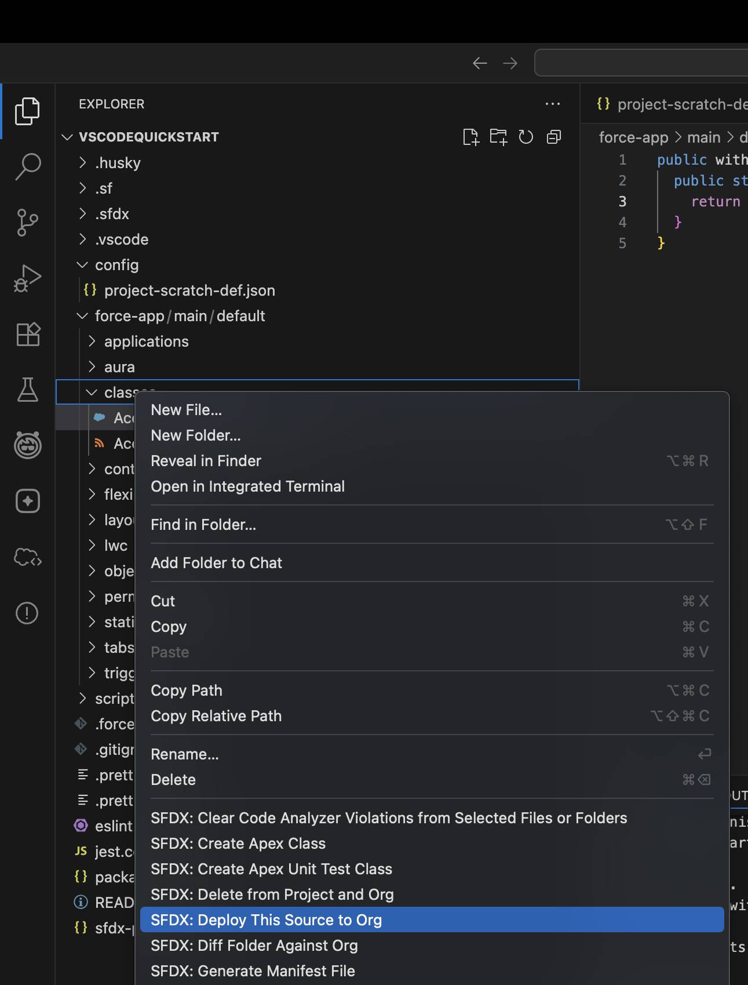Expand the lwc folder
Viewport: 748px width, 985px height.
92,545
